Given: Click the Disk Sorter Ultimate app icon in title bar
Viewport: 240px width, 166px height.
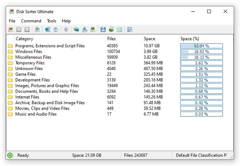Looking at the screenshot, I should (x=12, y=12).
